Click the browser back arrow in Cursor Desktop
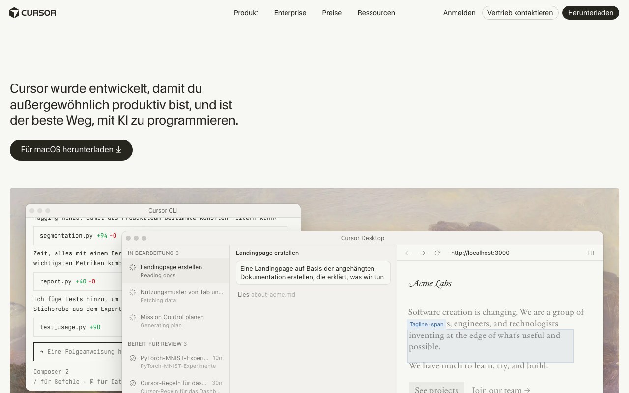 [x=408, y=253]
